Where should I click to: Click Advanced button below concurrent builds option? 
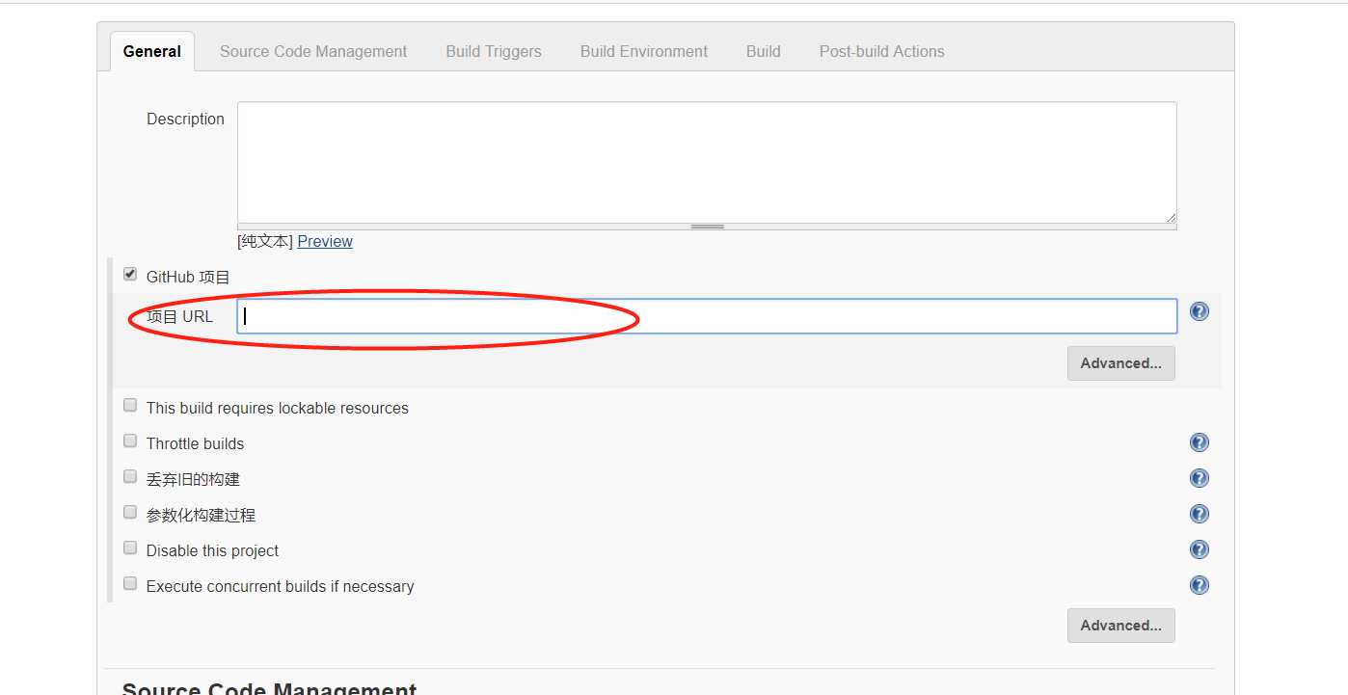point(1121,626)
